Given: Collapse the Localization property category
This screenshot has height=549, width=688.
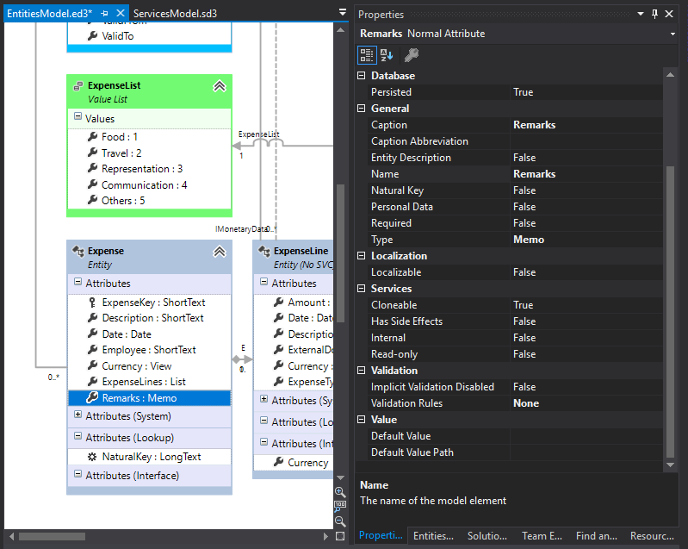Looking at the screenshot, I should coord(361,256).
